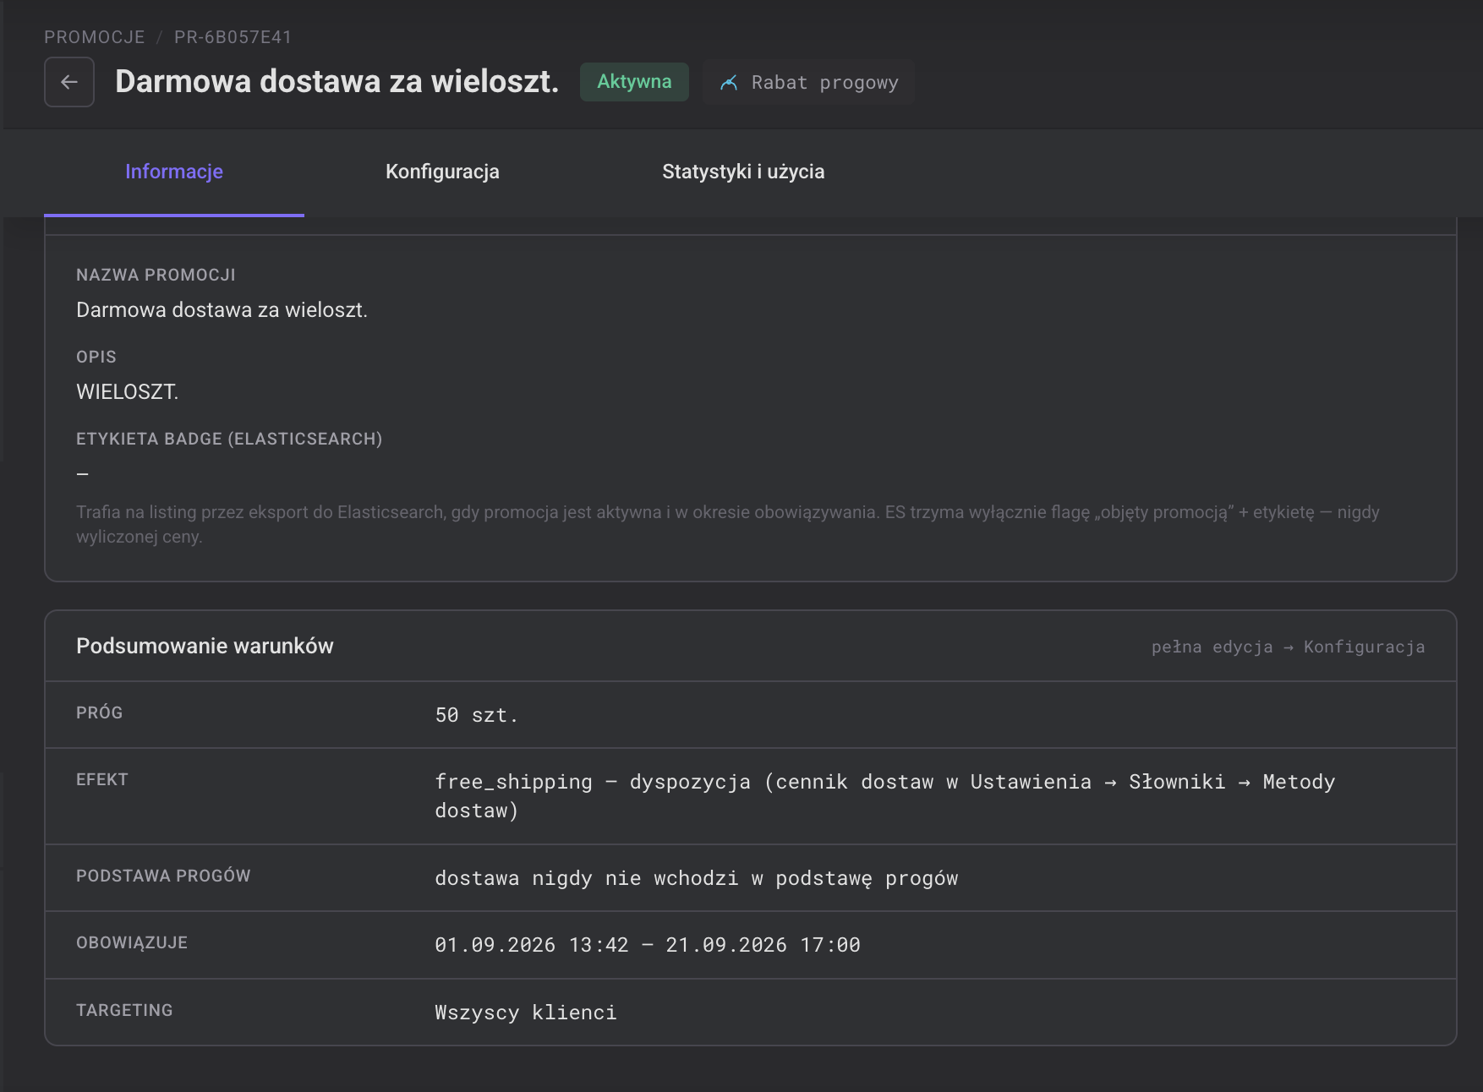Open the Statystyki i użycia tab
Viewport: 1483px width, 1092px height.
(743, 172)
